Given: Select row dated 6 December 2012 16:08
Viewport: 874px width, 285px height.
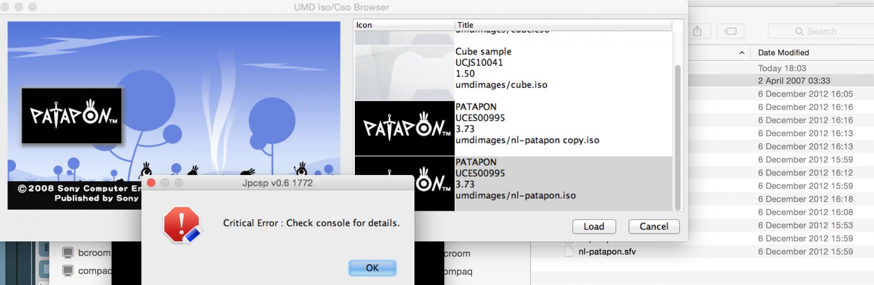Looking at the screenshot, I should tap(782, 212).
